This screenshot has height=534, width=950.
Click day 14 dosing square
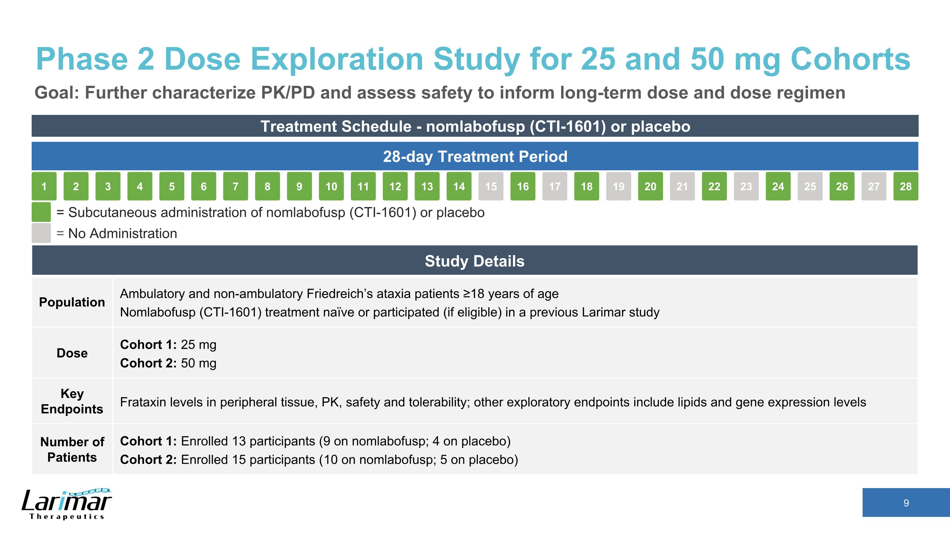[459, 186]
